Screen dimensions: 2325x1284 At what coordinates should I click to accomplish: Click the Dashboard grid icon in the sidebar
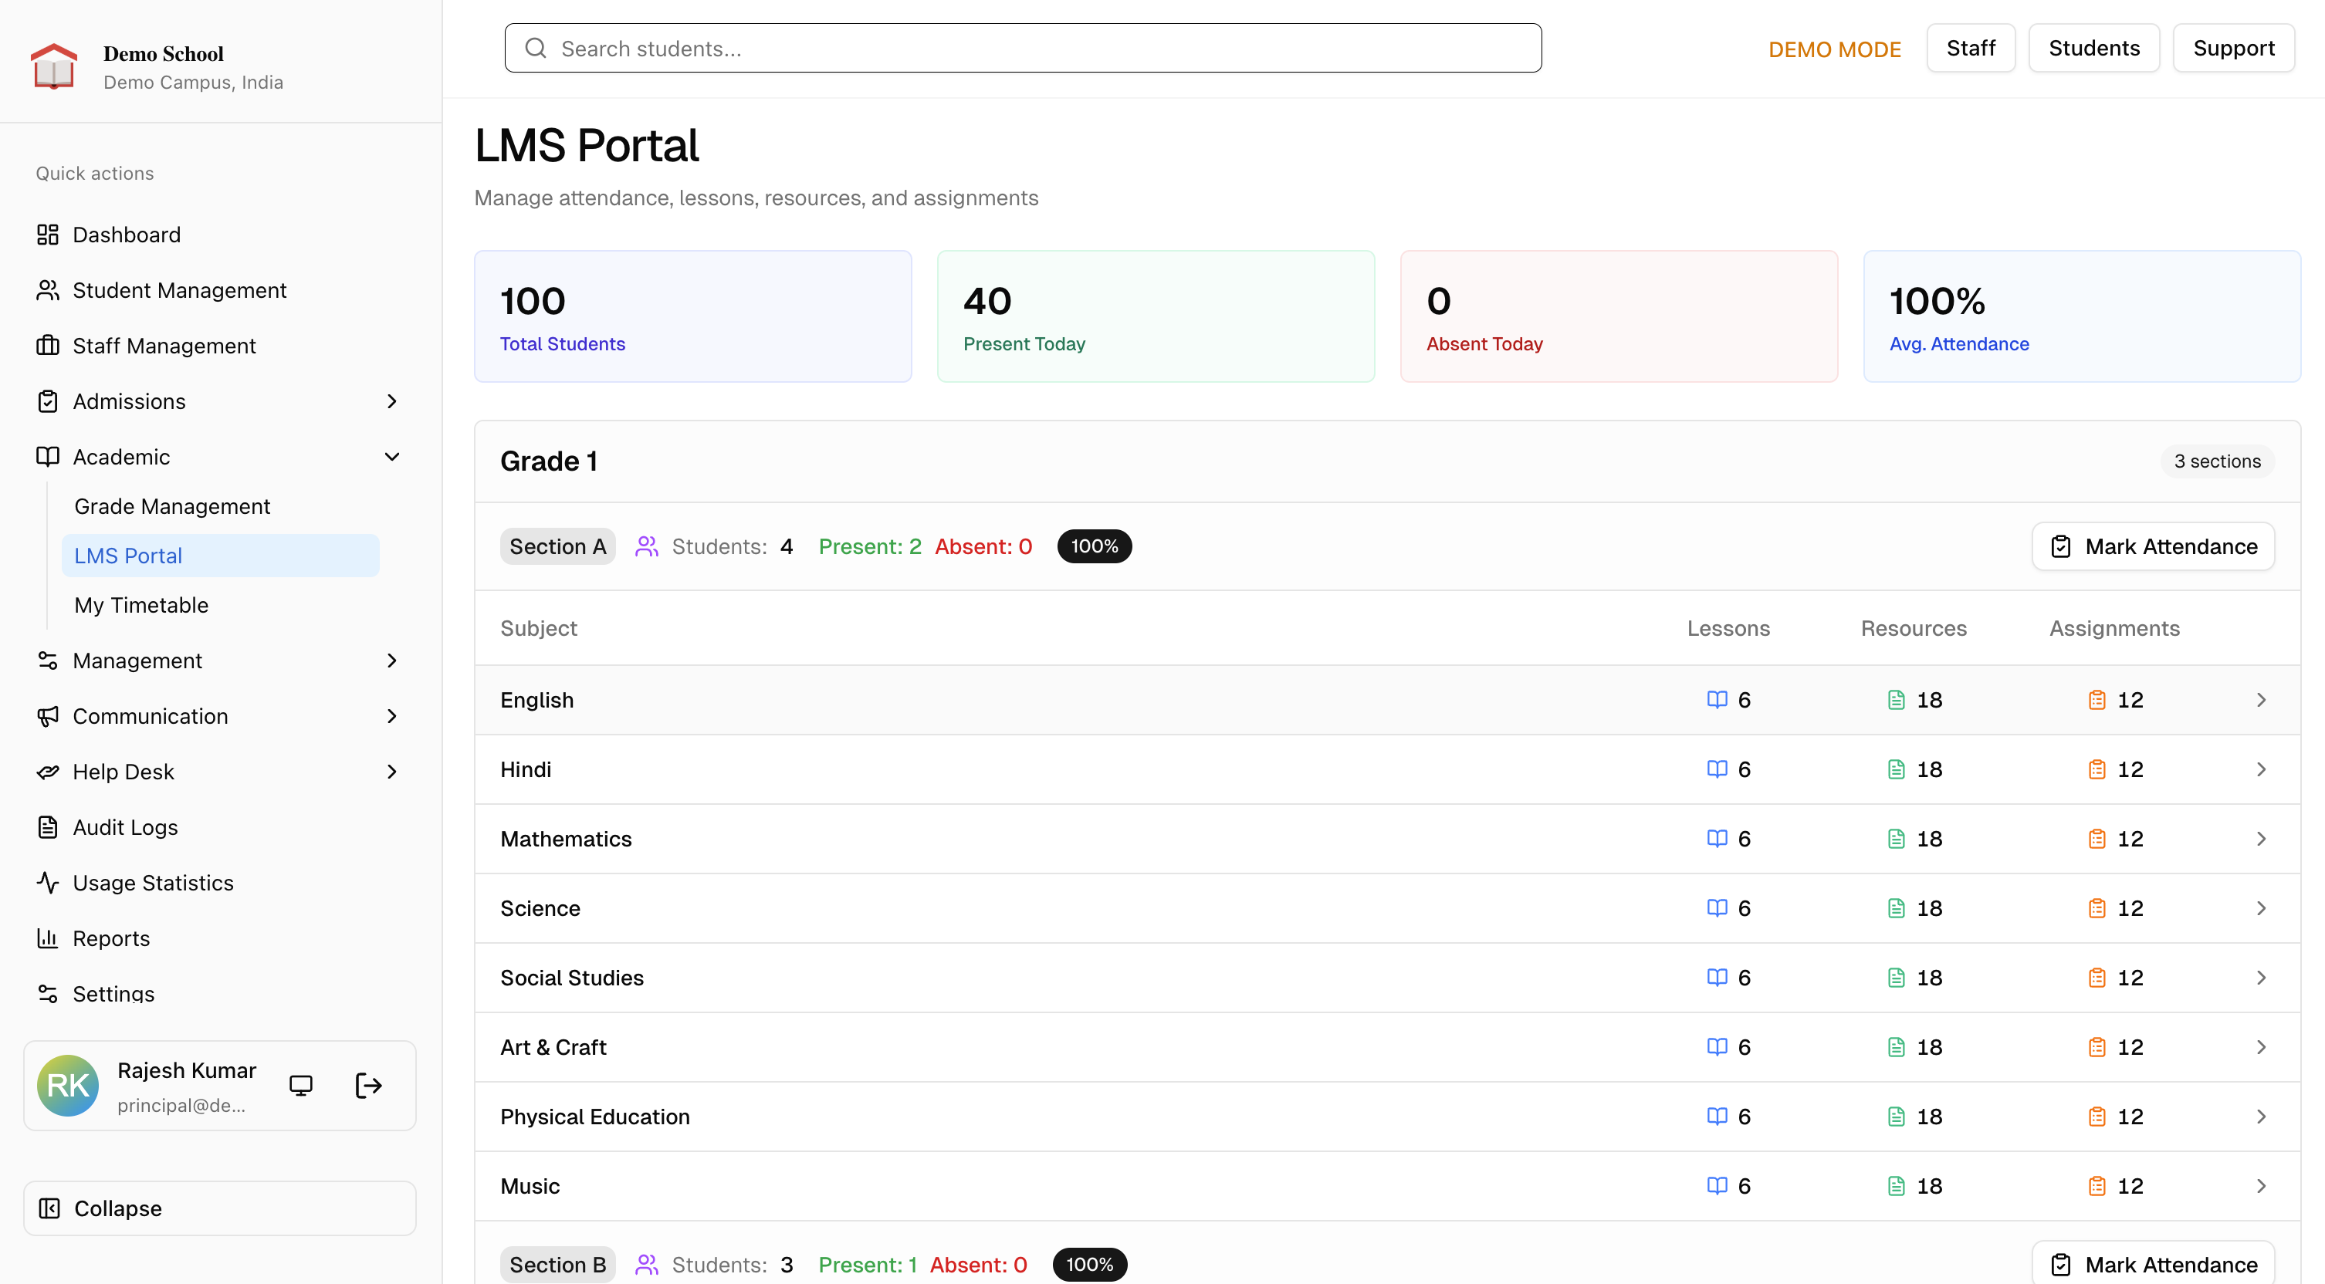pos(48,235)
